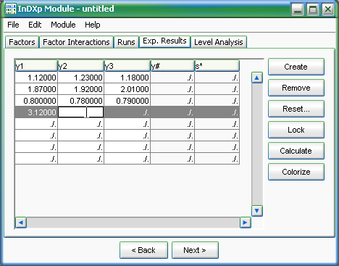Close the InDXp Module window

328,9
